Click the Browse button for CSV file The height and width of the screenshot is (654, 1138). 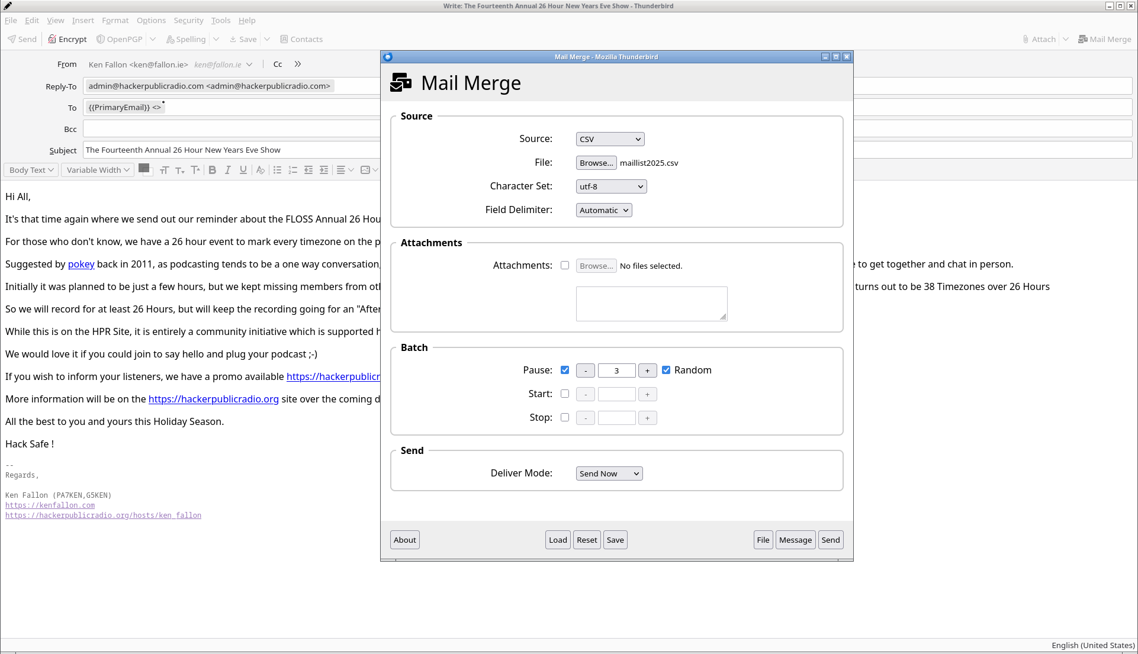point(596,163)
